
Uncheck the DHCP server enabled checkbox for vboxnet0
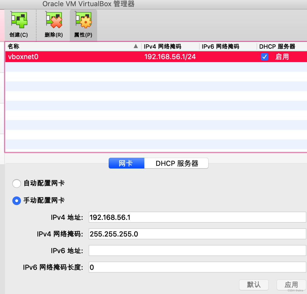click(265, 57)
